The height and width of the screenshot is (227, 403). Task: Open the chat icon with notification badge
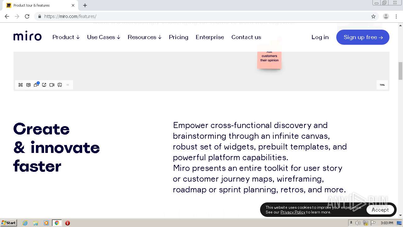tap(36, 84)
